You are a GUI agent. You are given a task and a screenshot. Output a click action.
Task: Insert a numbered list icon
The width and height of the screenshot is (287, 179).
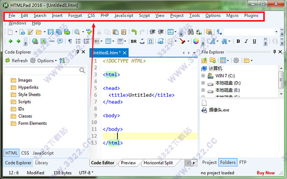pyautogui.click(x=87, y=41)
